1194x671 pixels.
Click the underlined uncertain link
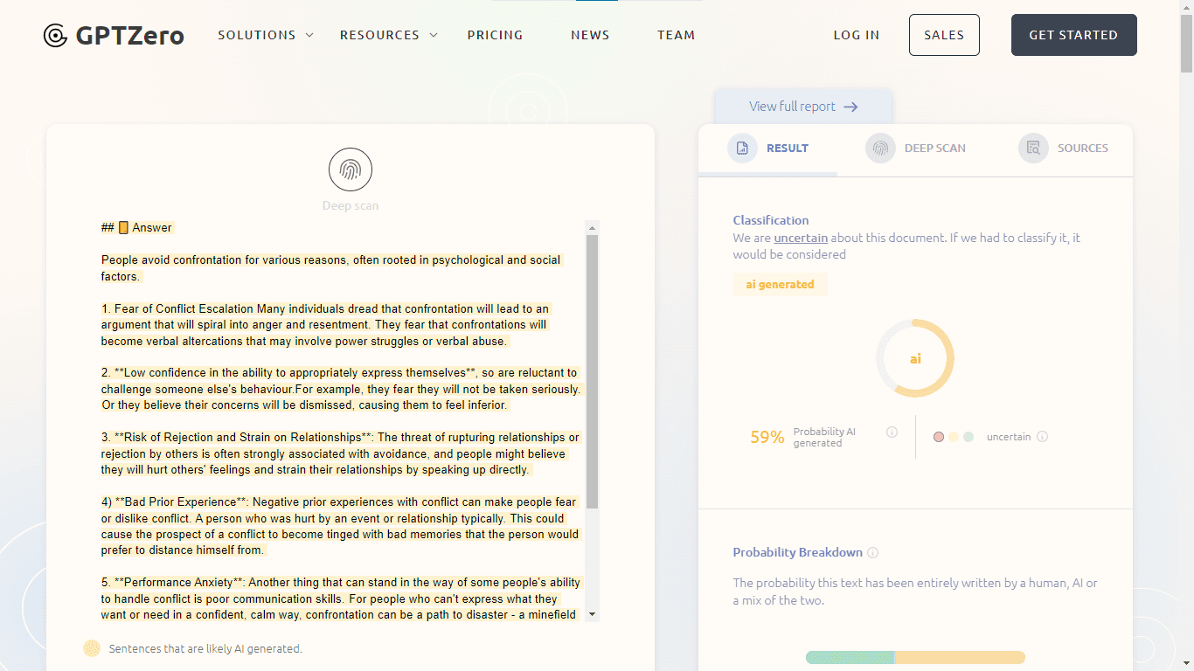800,238
